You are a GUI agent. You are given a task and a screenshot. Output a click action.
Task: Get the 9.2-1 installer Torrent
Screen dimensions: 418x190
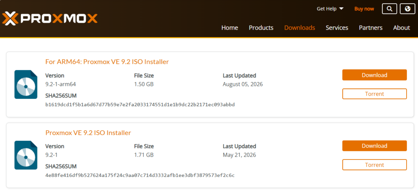[x=375, y=165]
